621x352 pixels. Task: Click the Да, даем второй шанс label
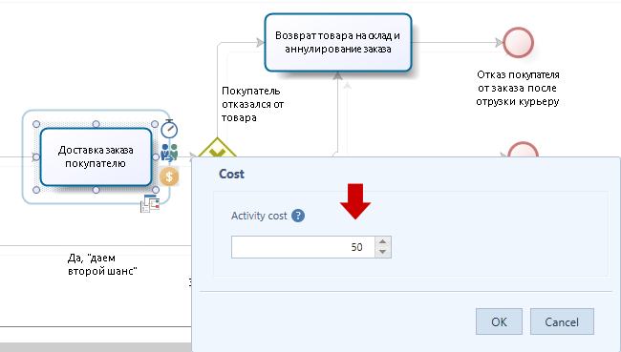(x=102, y=264)
